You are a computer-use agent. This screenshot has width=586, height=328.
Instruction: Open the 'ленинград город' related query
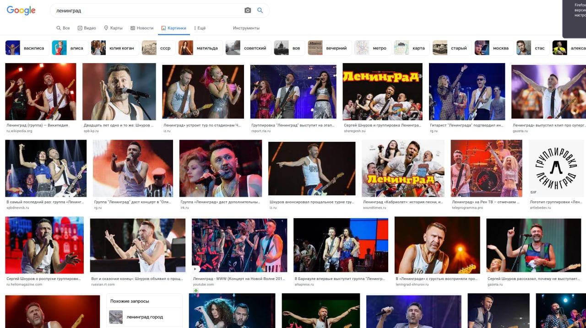coord(145,317)
